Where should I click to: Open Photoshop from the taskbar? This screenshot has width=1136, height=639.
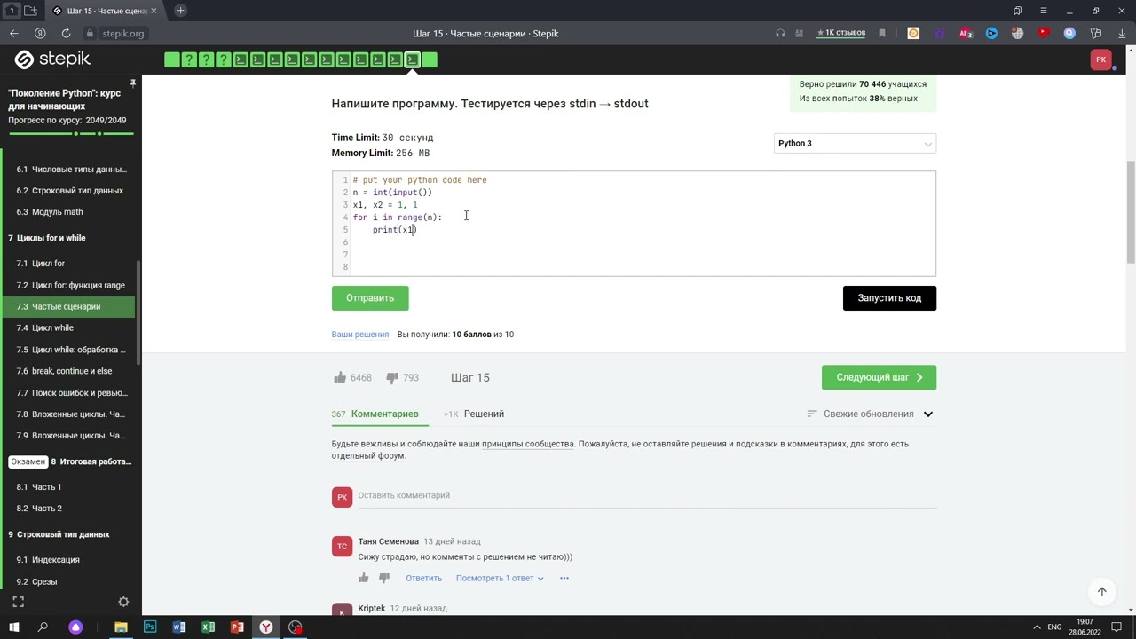[150, 627]
